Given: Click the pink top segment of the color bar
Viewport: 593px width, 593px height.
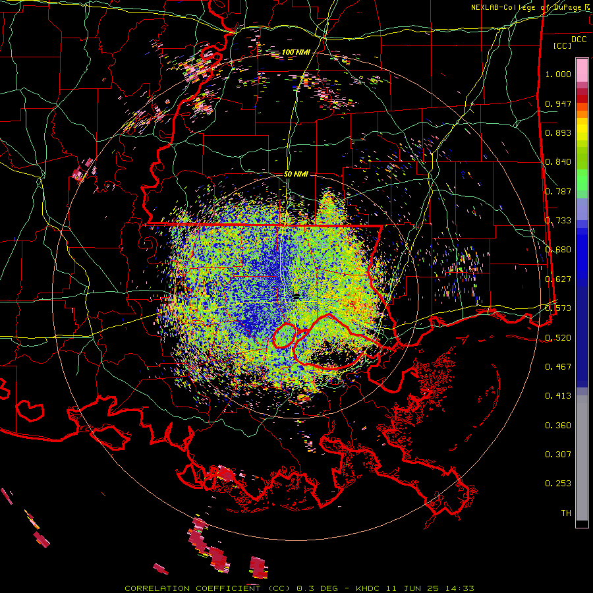Looking at the screenshot, I should (x=582, y=71).
